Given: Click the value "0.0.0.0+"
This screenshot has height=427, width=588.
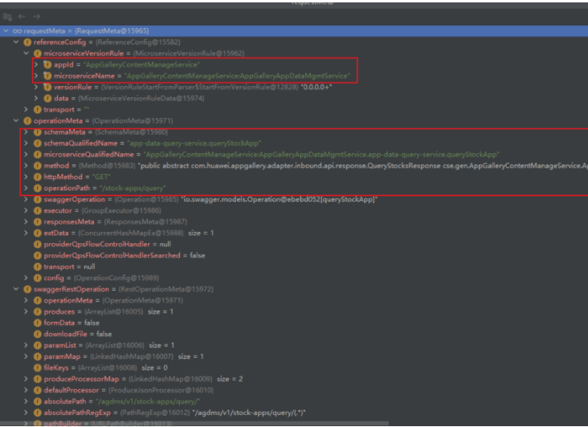Looking at the screenshot, I should point(316,87).
